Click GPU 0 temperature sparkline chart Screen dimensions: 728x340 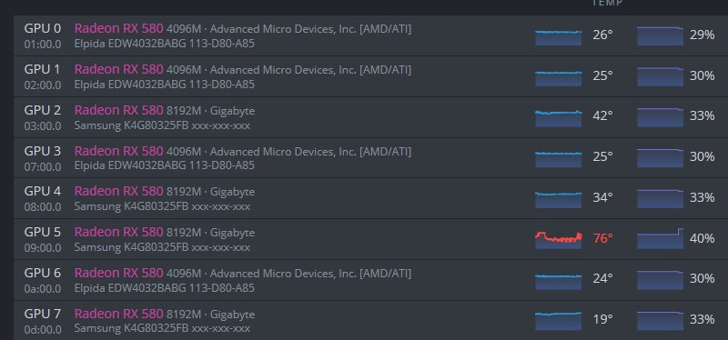coord(558,36)
